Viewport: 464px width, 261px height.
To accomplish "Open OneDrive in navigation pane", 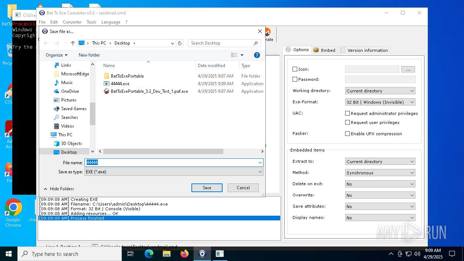I will pos(70,91).
